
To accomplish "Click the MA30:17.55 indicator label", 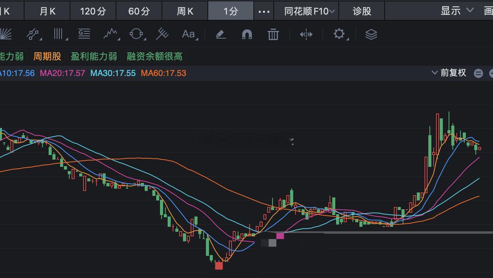I will point(113,73).
